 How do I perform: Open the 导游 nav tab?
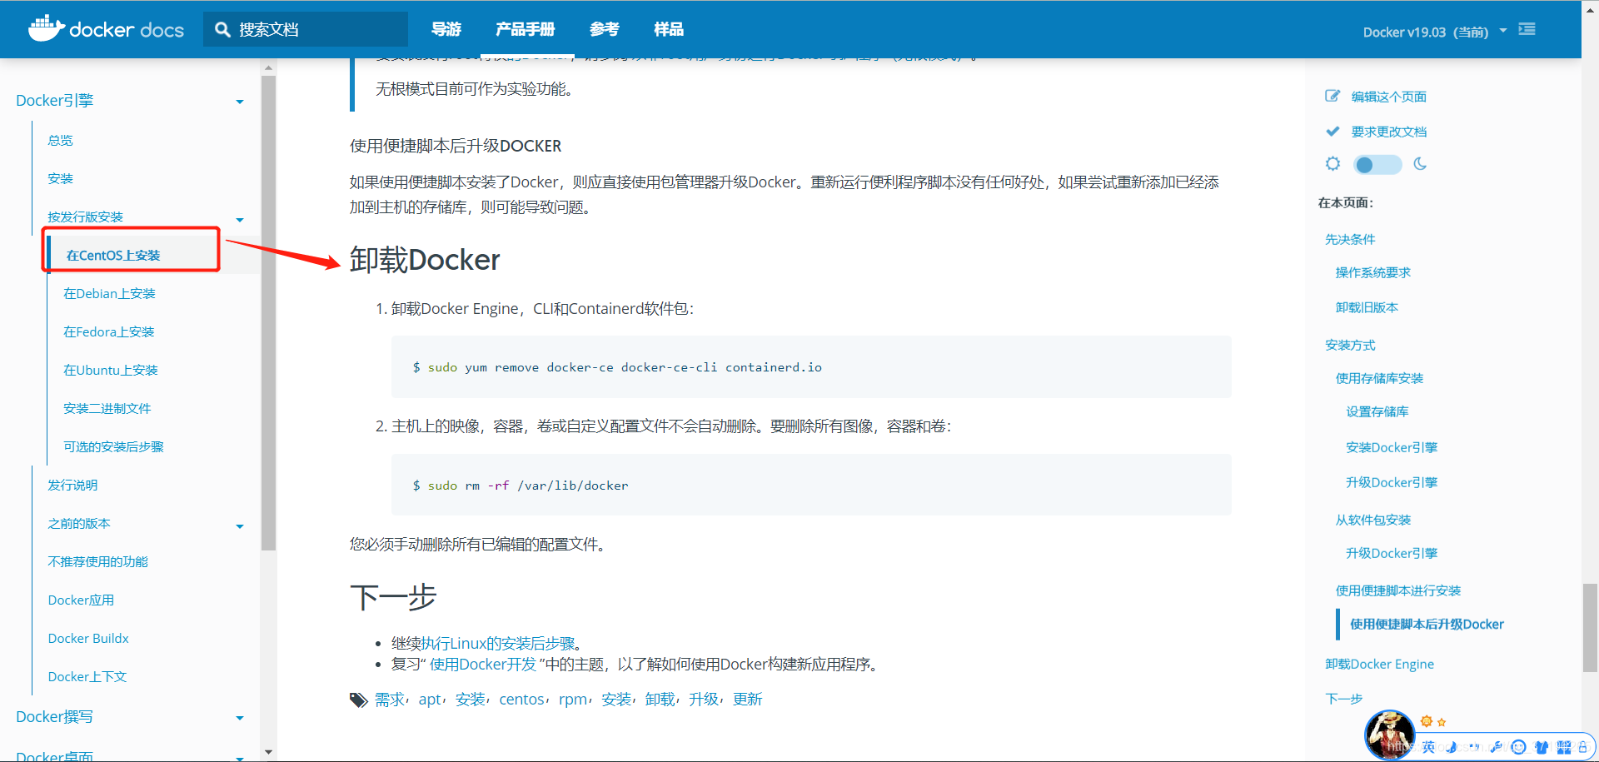tap(446, 29)
